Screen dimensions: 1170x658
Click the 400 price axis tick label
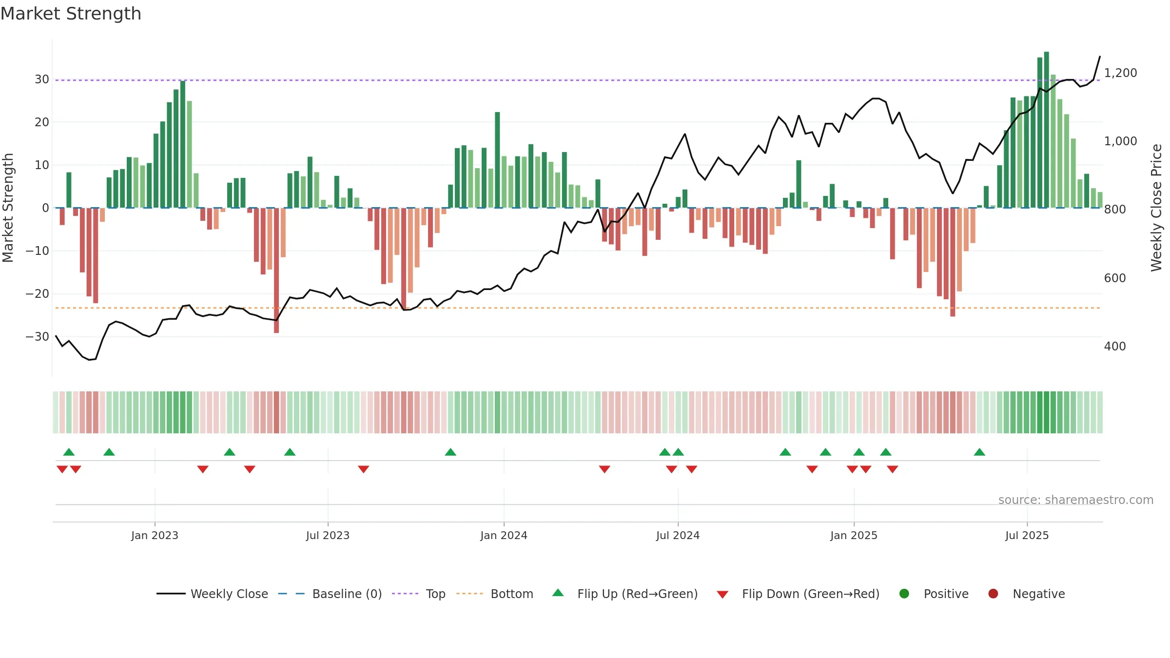1115,347
